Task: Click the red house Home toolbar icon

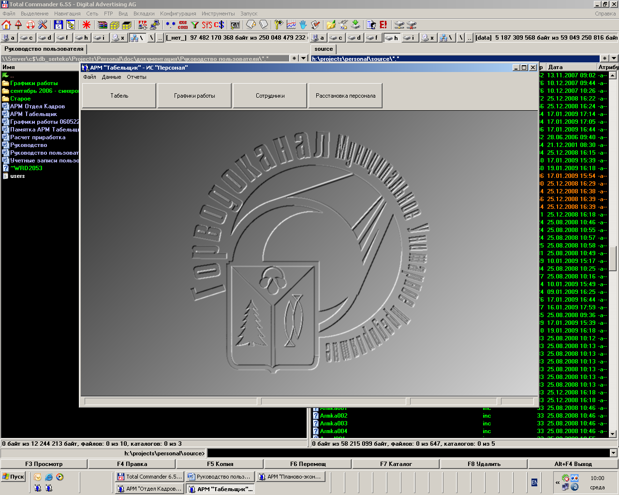Action: click(6, 25)
